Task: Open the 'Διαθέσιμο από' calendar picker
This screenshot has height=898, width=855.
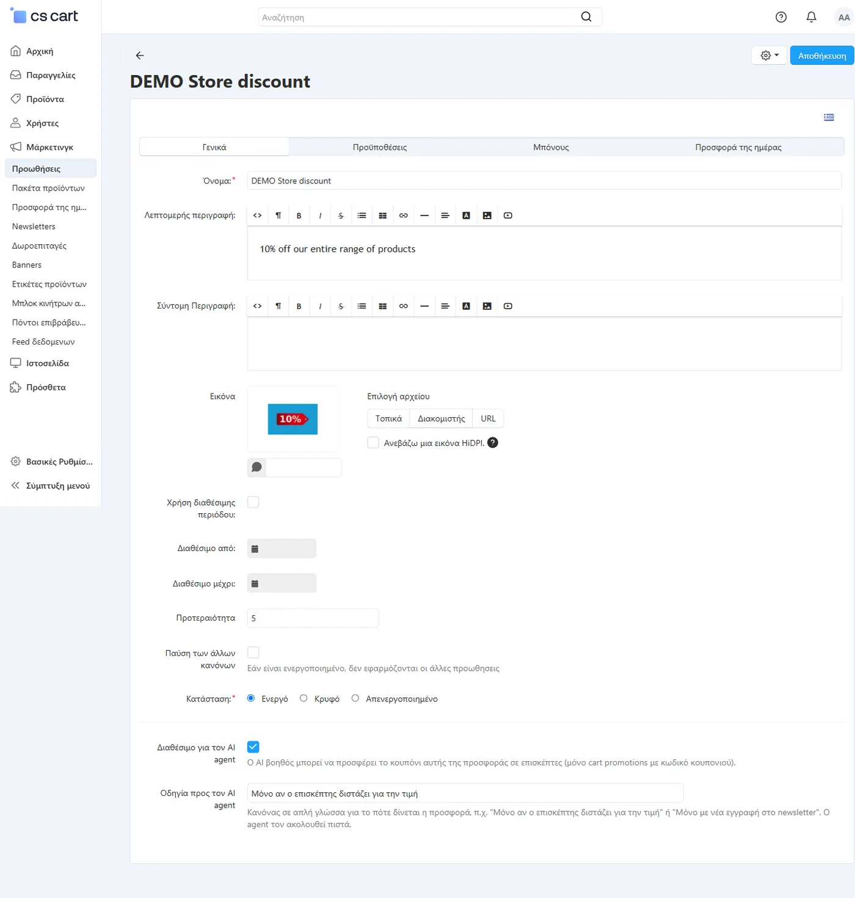Action: (255, 549)
